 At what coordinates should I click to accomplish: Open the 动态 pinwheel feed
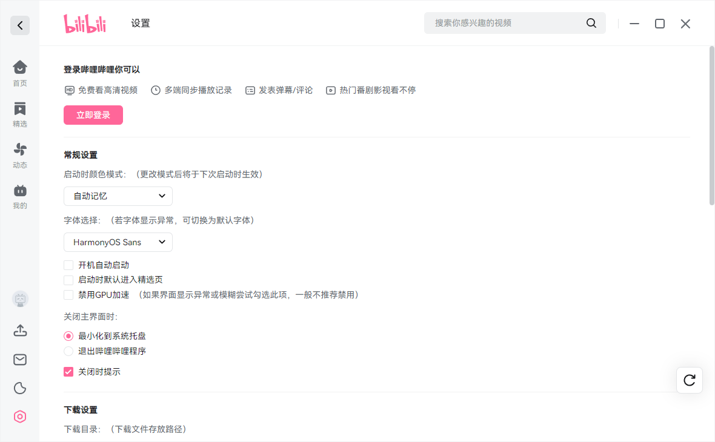(x=19, y=156)
